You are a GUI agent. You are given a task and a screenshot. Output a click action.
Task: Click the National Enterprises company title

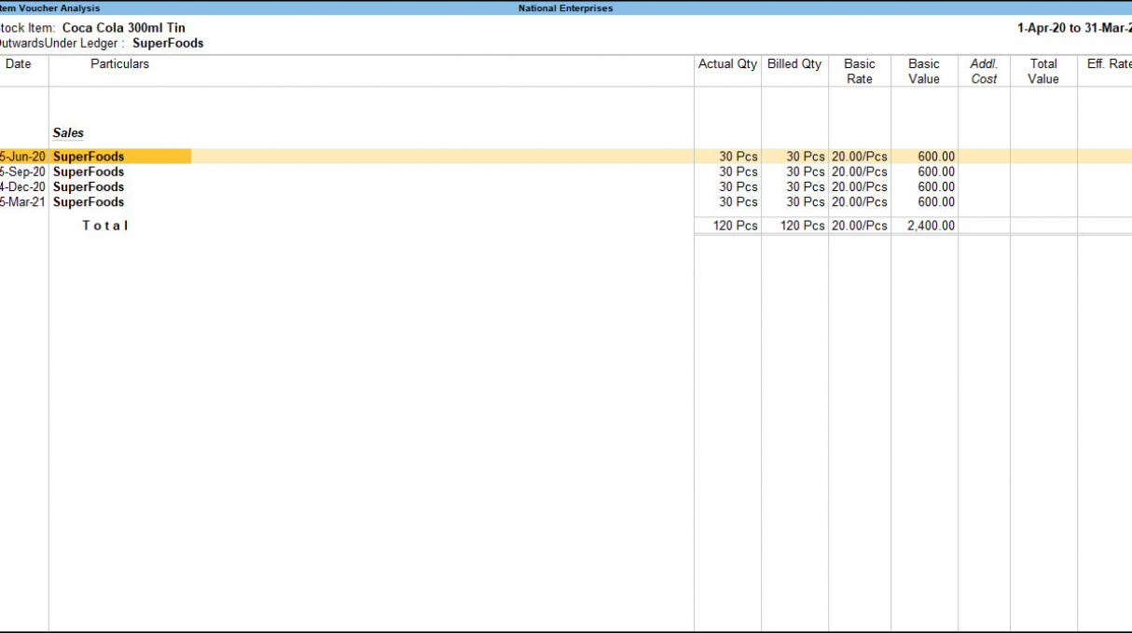tap(565, 8)
